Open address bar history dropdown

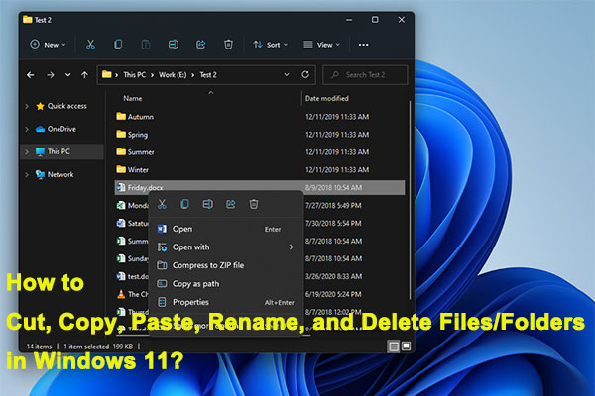click(287, 74)
